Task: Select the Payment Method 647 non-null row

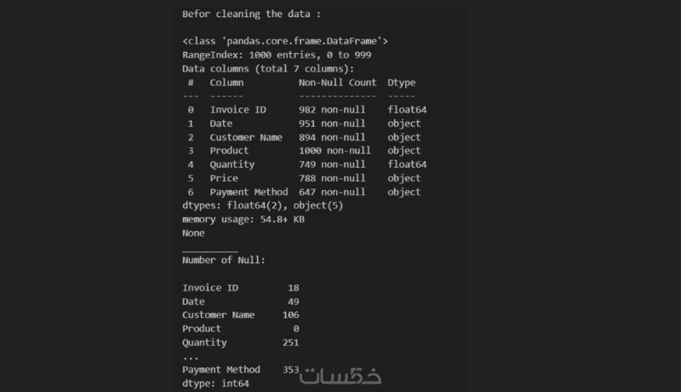Action: click(304, 192)
